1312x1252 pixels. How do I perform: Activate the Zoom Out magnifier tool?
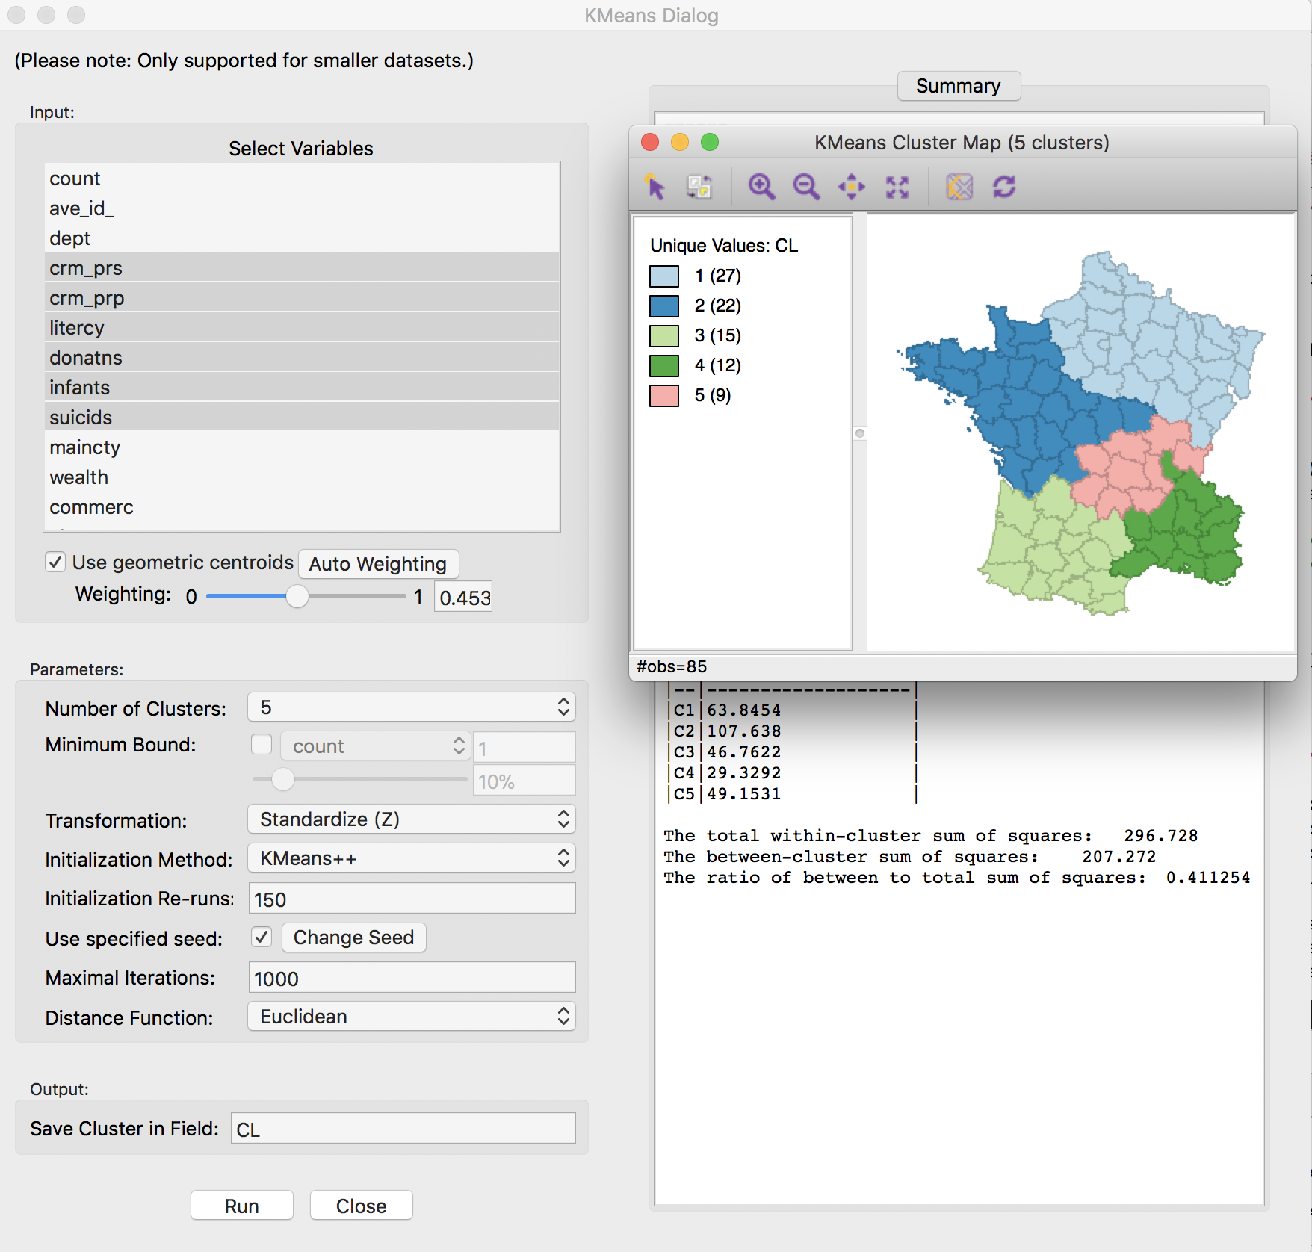[x=807, y=188]
